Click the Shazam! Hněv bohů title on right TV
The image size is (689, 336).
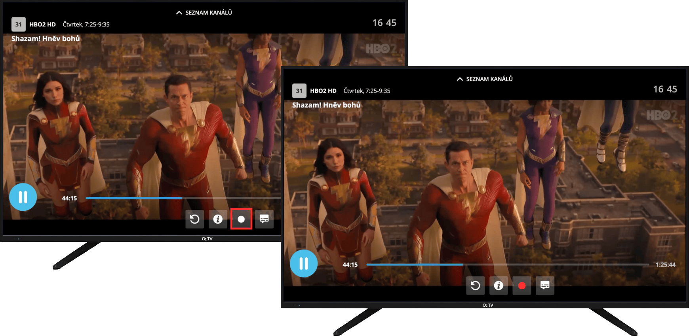coord(326,105)
